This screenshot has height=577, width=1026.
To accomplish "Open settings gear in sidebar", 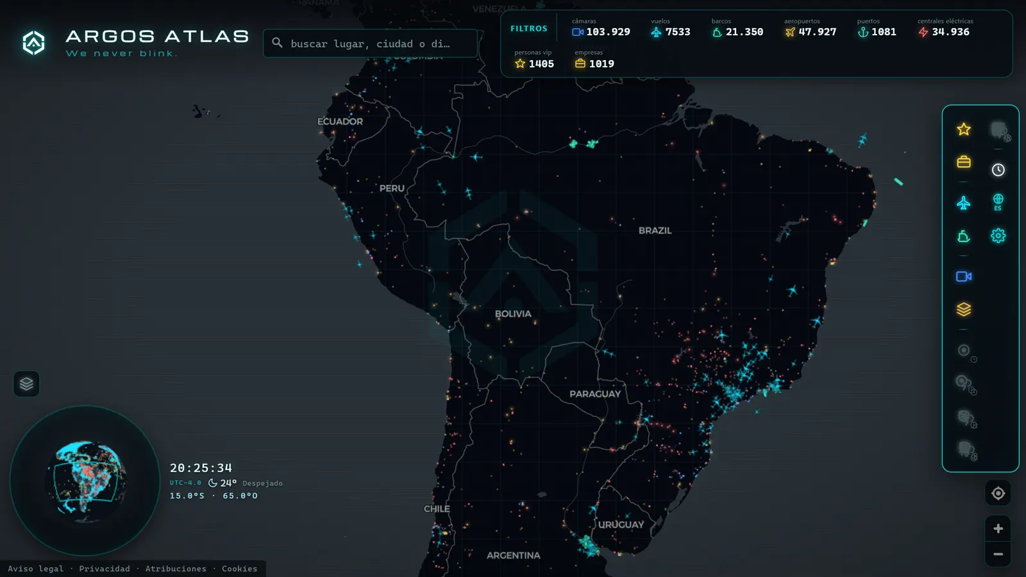I will [x=998, y=235].
